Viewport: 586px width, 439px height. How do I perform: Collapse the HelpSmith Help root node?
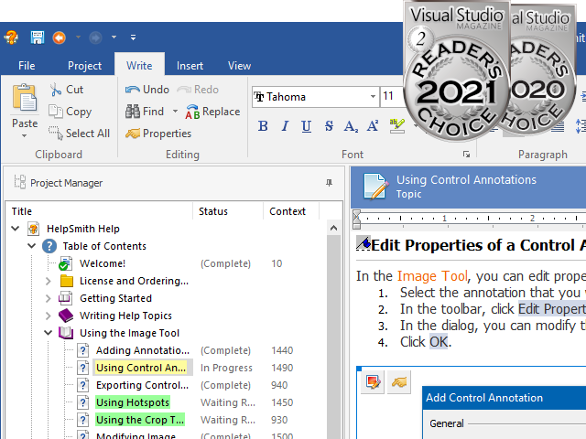click(x=16, y=229)
